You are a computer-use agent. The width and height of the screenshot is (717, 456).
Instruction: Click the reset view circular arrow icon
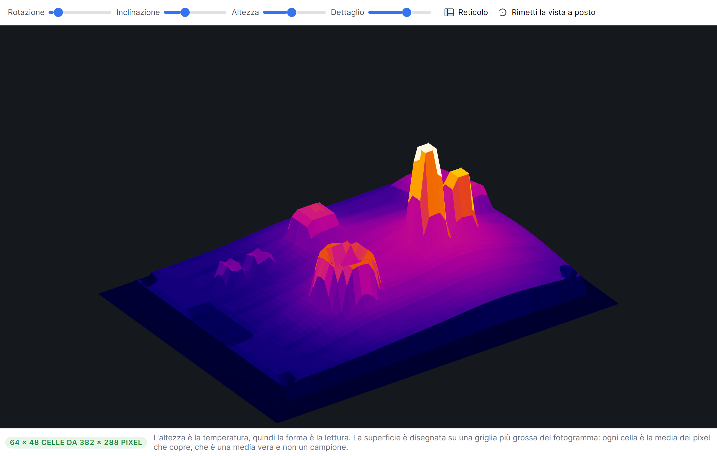503,12
